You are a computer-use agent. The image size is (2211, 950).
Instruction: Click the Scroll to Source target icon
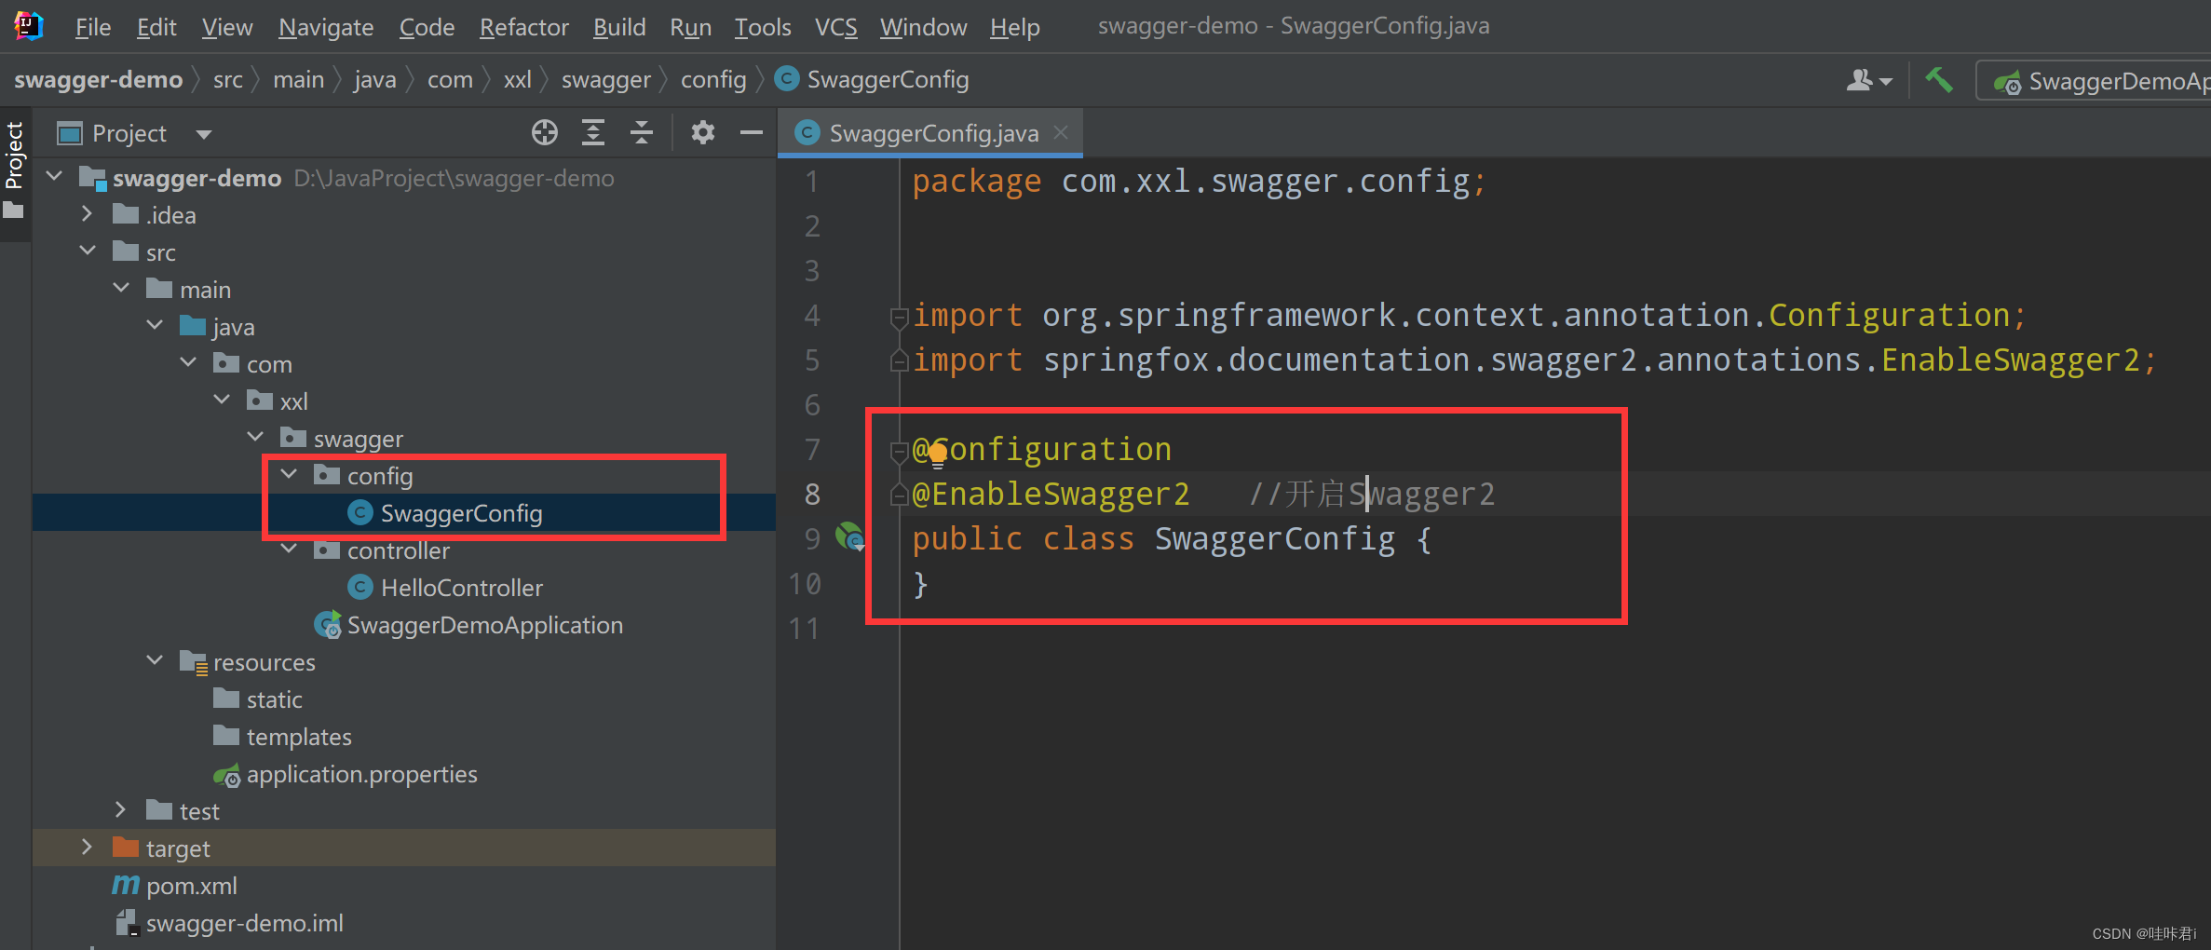544,132
